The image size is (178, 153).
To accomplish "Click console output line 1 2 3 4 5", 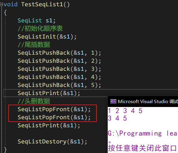I will pos(125,111).
